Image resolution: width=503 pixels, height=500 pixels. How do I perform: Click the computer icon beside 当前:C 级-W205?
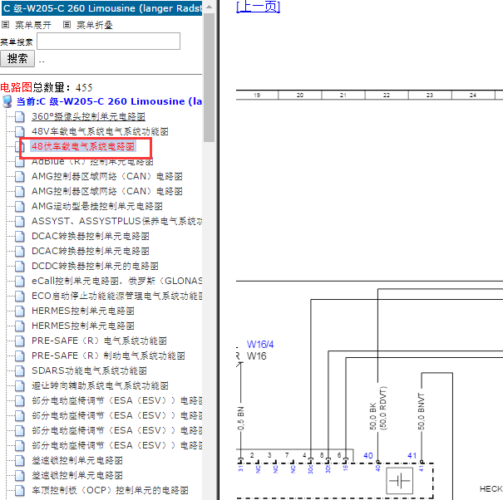[7, 101]
